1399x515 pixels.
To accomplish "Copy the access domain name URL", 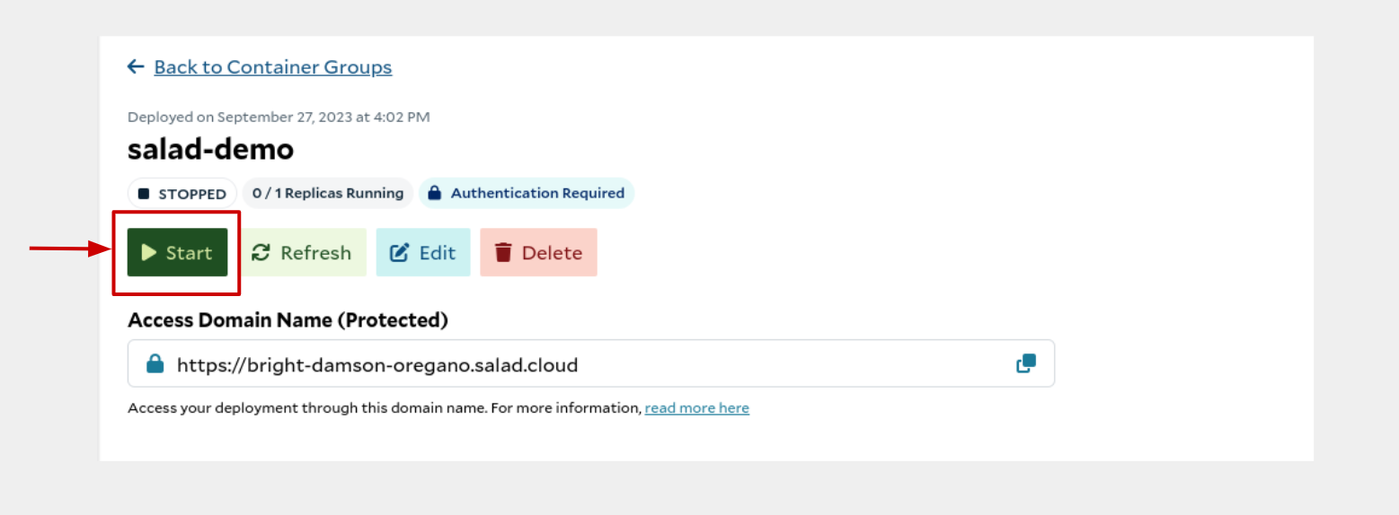I will click(1025, 363).
